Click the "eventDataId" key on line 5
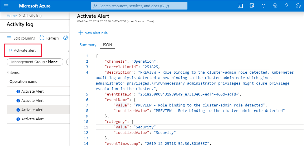 point(119,94)
